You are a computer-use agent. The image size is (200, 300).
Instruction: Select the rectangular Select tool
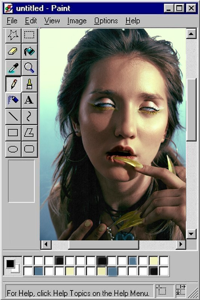[x=29, y=35]
